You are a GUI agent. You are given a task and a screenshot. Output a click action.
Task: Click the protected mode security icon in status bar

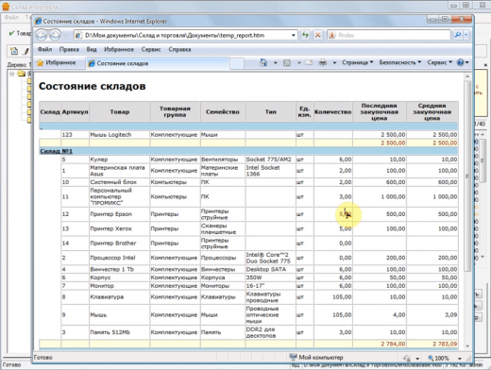pyautogui.click(x=407, y=358)
